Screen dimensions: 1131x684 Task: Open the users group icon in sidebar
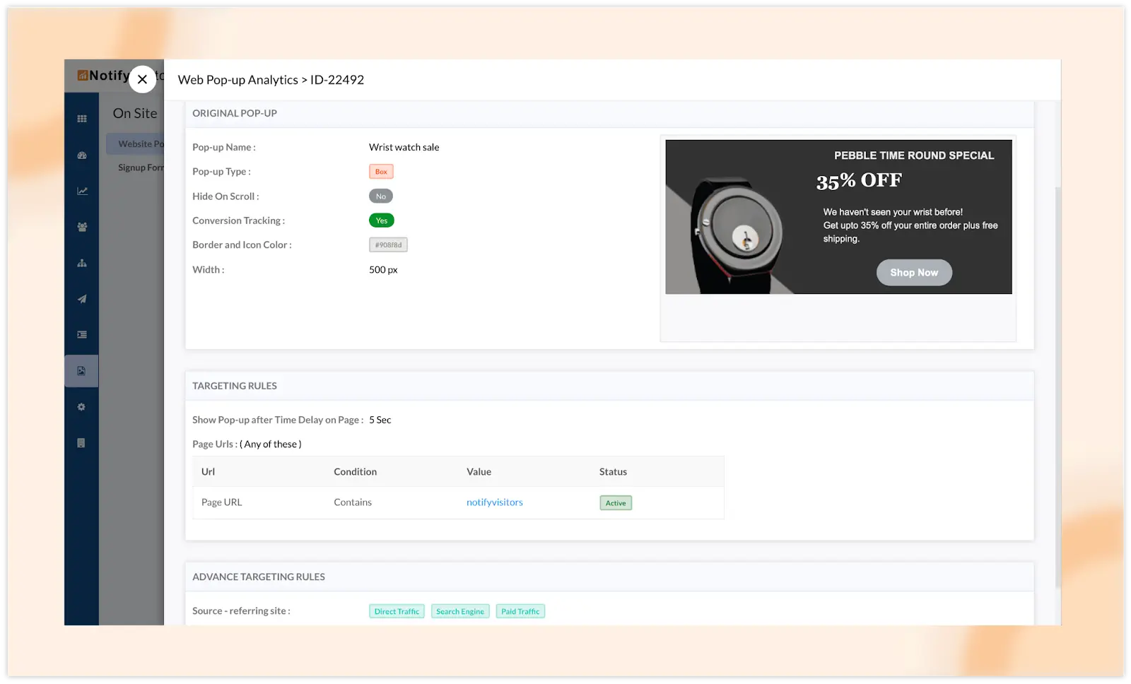tap(82, 227)
